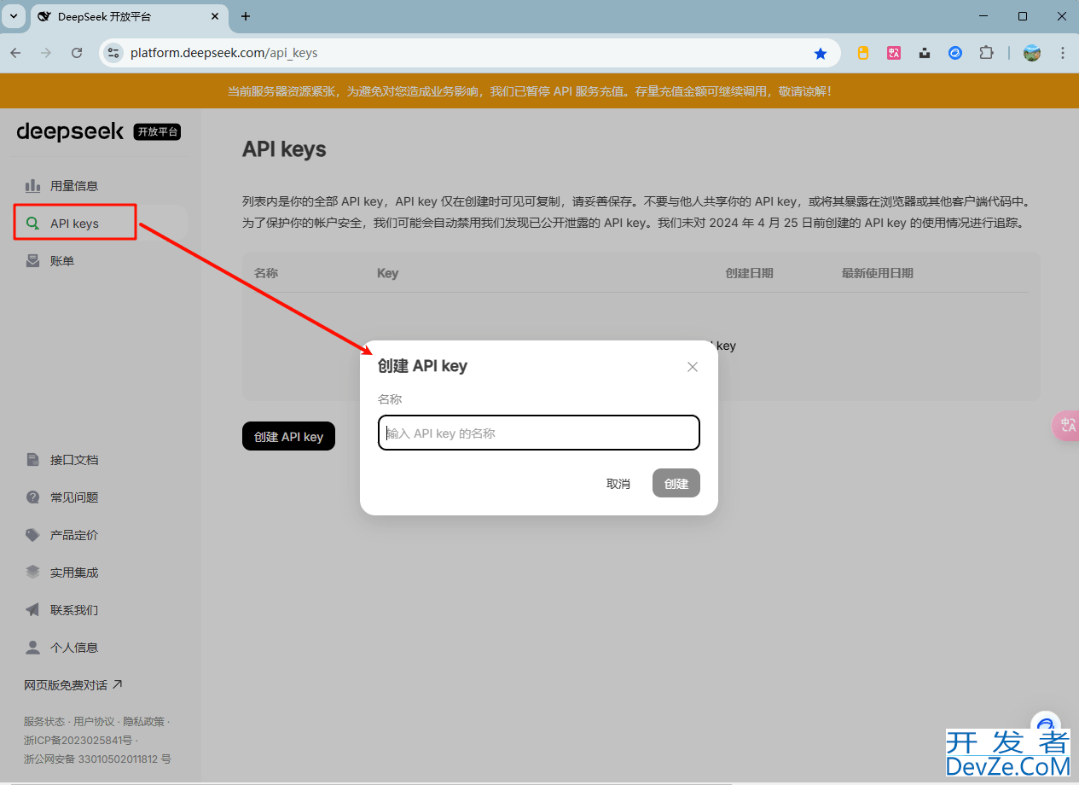Click the pink translate extension icon

pos(894,53)
